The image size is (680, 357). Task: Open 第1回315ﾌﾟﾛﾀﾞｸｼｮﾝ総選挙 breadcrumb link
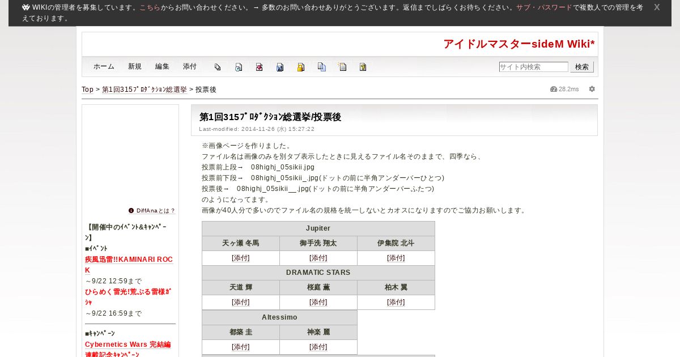pos(144,90)
